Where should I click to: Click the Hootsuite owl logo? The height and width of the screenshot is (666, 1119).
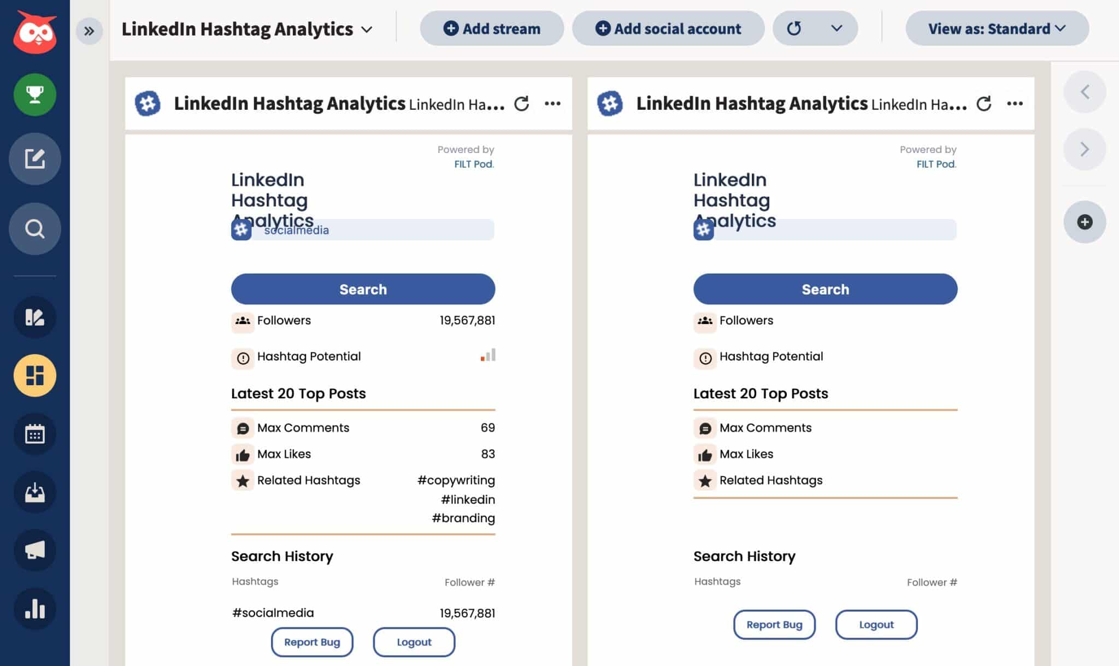[35, 30]
